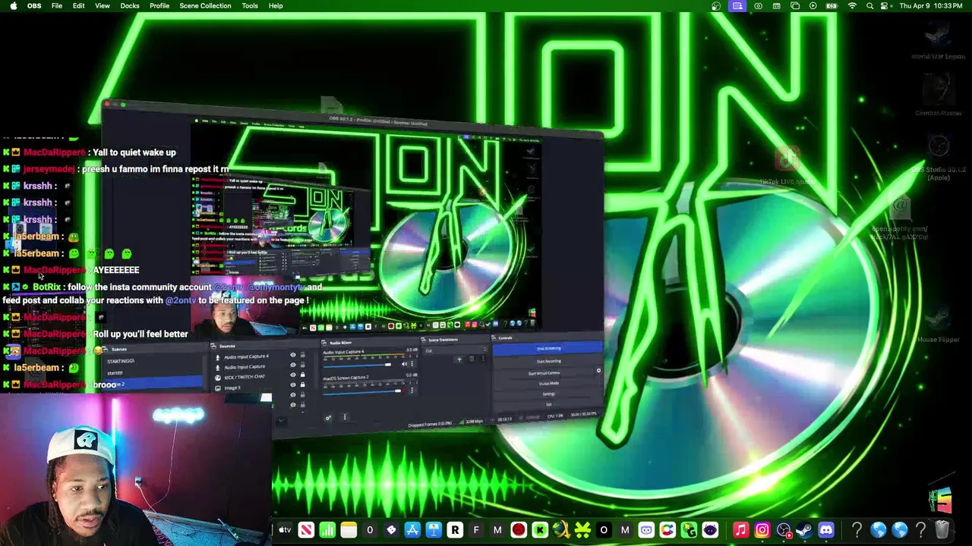
Task: Toggle the Image 3 source eye icon
Action: (x=293, y=384)
